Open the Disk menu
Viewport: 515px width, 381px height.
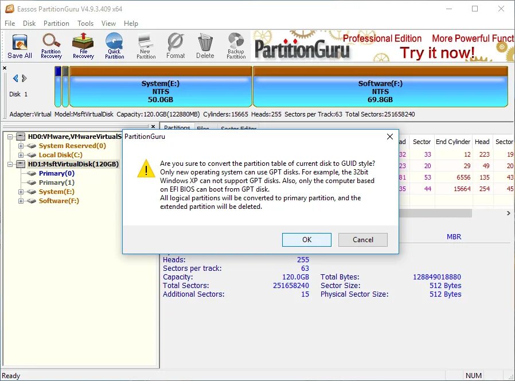click(29, 24)
